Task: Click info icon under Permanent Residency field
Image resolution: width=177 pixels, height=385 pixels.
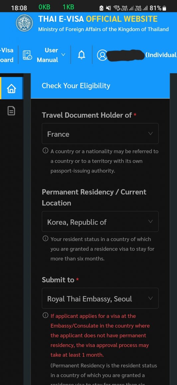Action: [x=46, y=238]
